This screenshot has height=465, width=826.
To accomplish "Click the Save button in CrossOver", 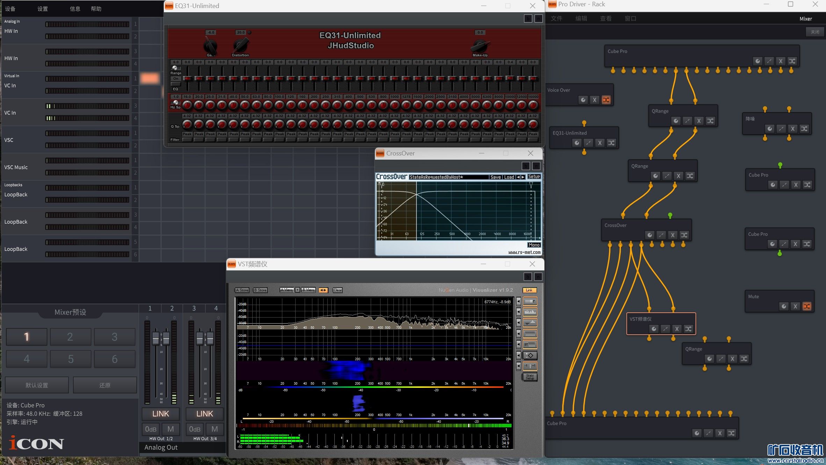I will tap(495, 177).
